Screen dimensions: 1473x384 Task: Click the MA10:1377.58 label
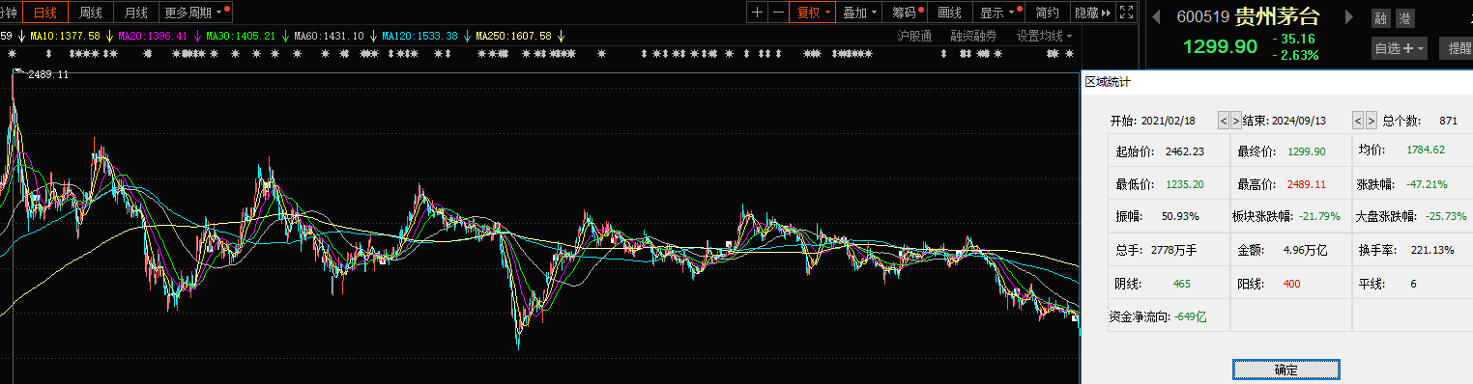65,36
